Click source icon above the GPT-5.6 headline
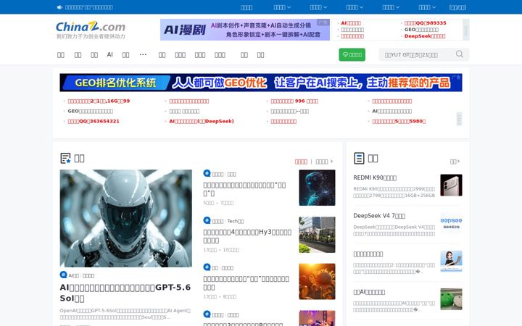Viewport: 522px width, 326px height. (x=63, y=275)
